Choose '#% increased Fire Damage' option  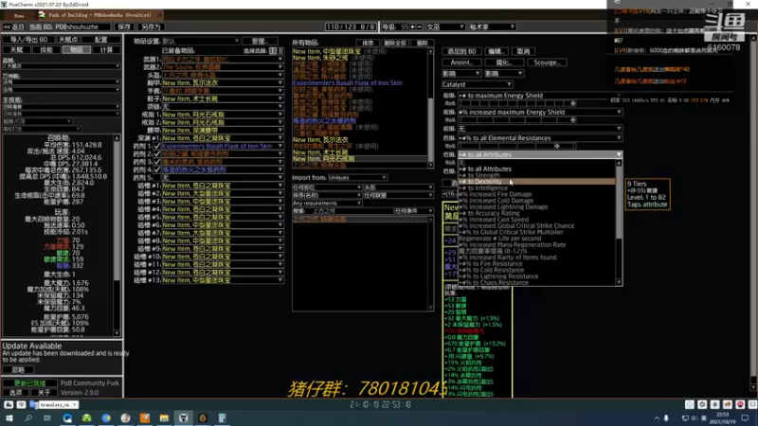click(x=536, y=194)
